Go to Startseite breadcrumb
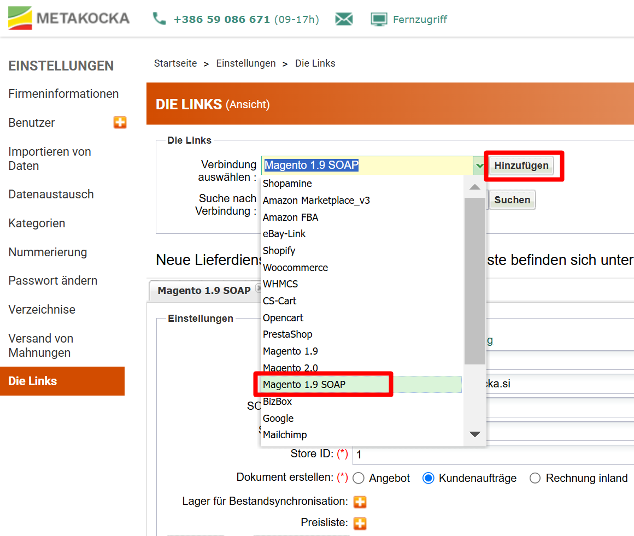Image resolution: width=634 pixels, height=536 pixels. (175, 63)
